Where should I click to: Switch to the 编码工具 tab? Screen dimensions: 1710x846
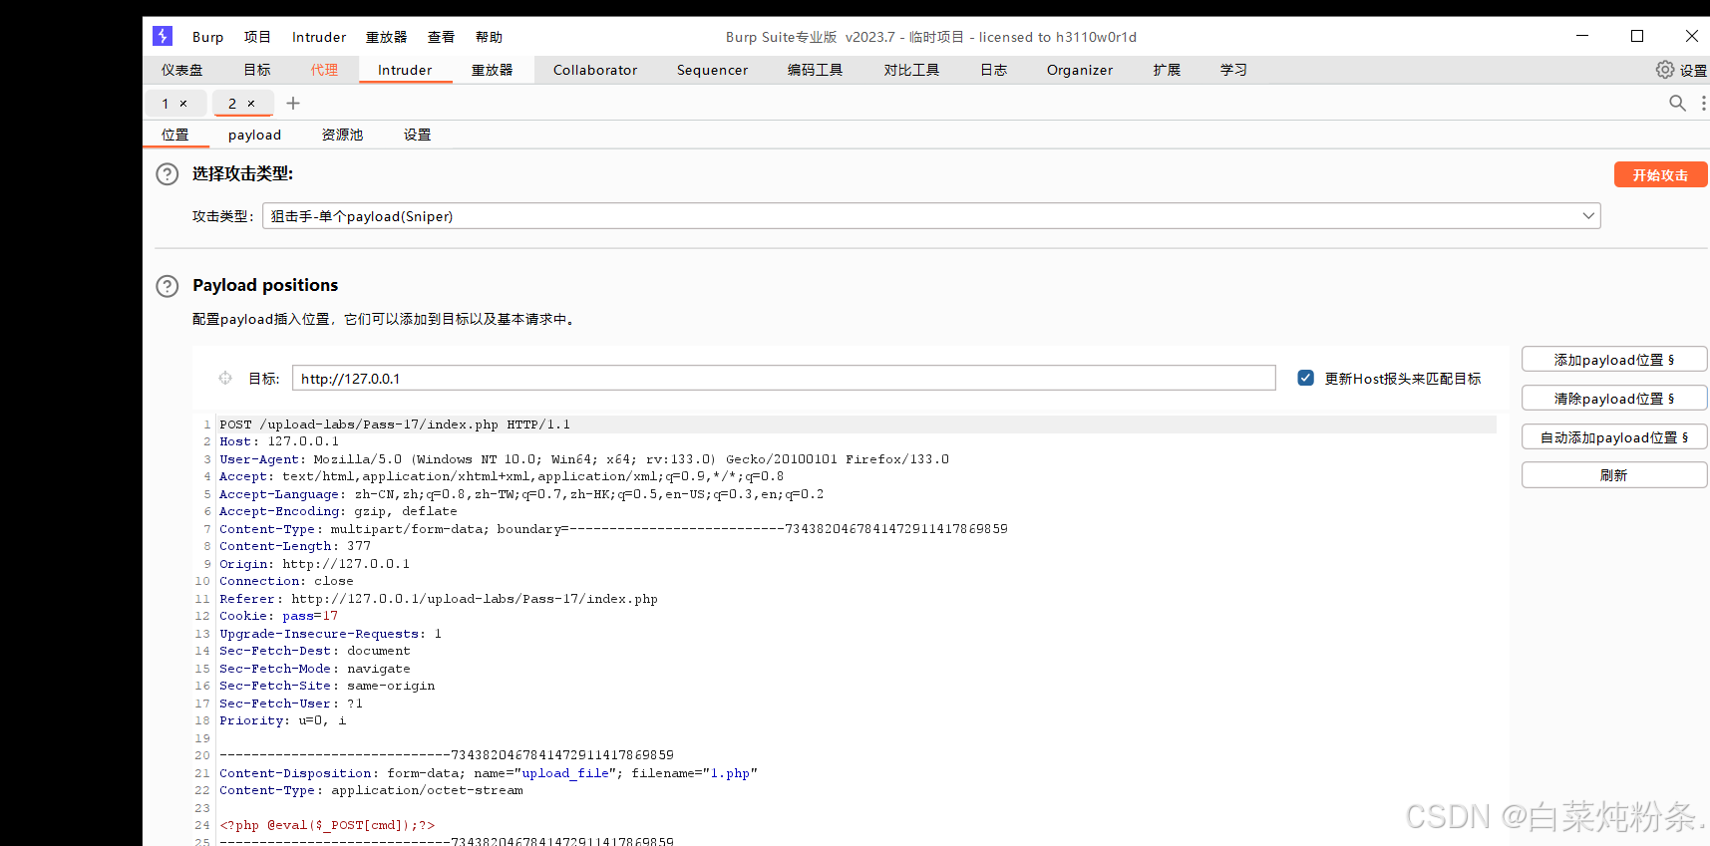coord(815,70)
